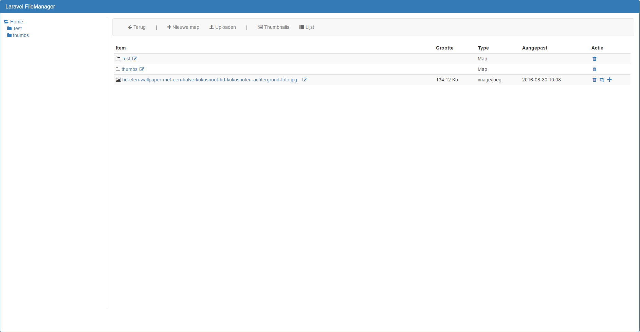Viewport: 640px width, 332px height.
Task: Click the Aangepast column header
Action: (x=535, y=48)
